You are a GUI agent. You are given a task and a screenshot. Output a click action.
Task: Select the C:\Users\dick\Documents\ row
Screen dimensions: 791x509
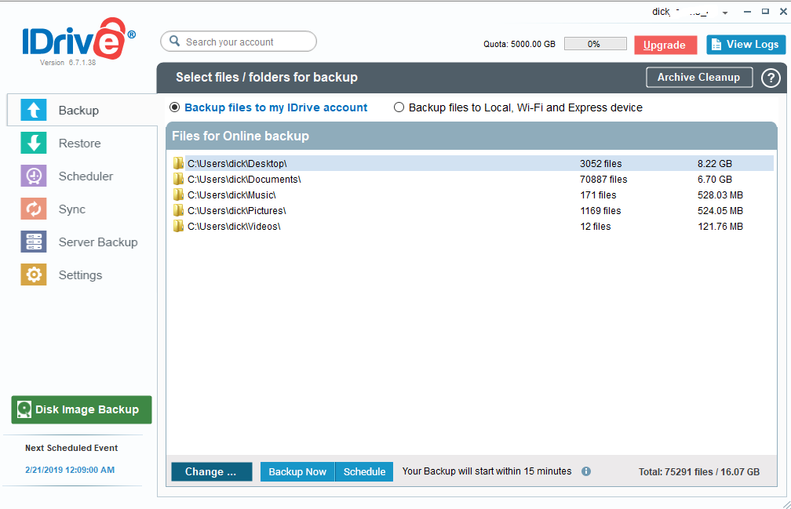(472, 179)
